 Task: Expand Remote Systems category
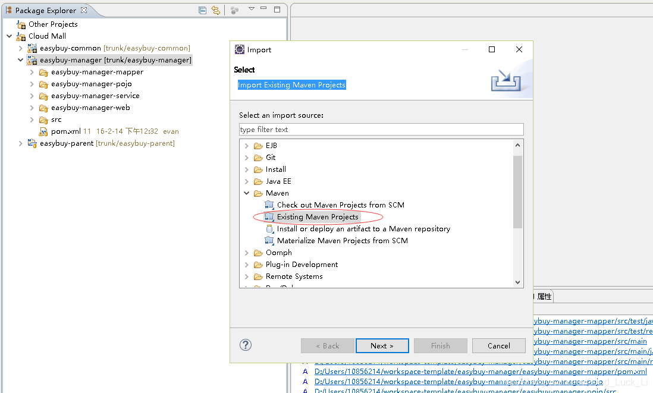247,276
